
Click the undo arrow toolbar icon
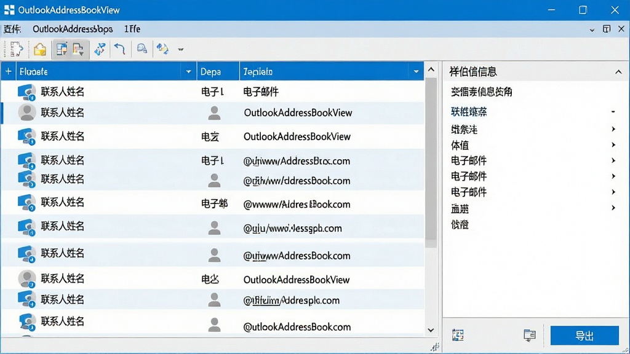pyautogui.click(x=120, y=49)
